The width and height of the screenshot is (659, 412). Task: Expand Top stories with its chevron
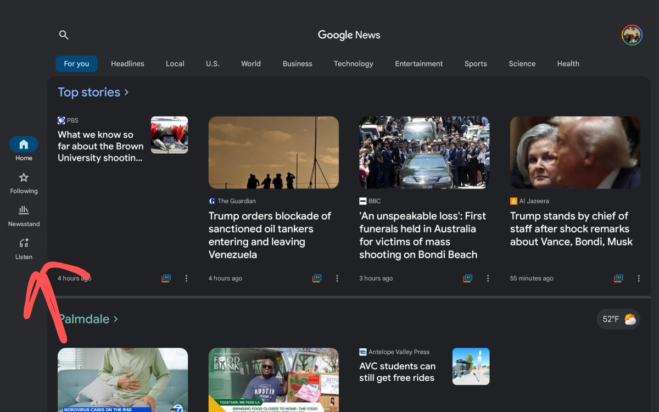coord(126,92)
